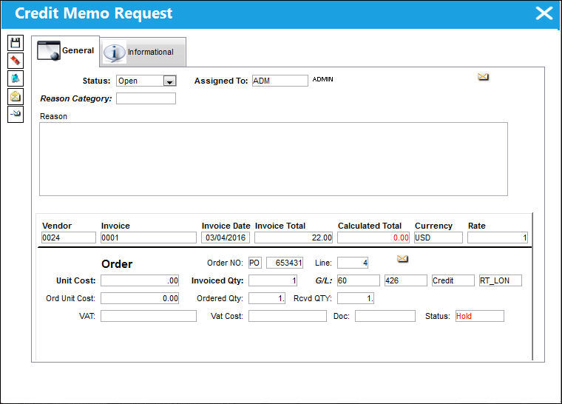
Task: Click the Assigned To field containing ADM
Action: [x=280, y=81]
